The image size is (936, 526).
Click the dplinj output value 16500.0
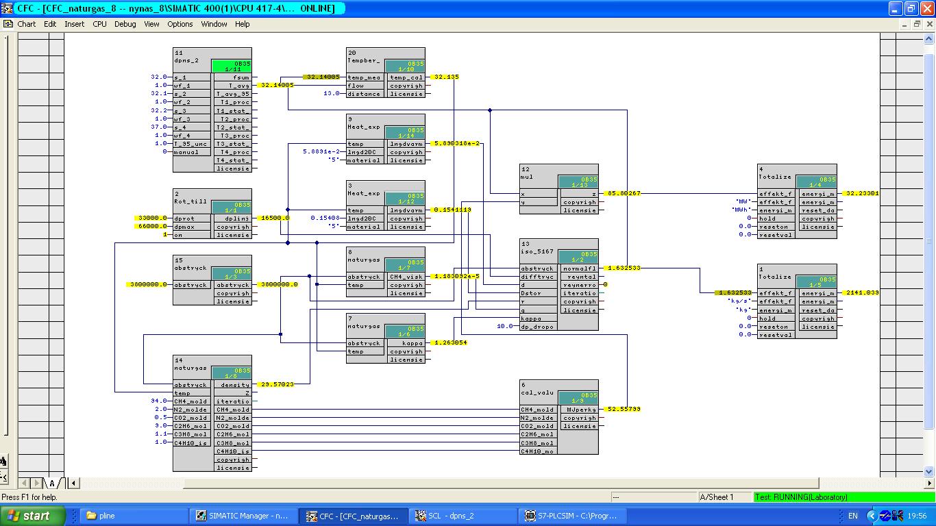[x=274, y=218]
